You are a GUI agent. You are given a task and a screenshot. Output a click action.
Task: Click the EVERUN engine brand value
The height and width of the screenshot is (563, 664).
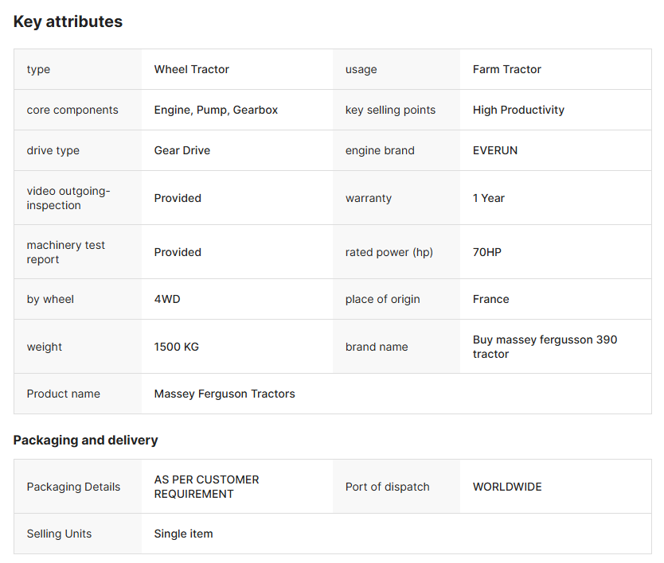coord(495,150)
